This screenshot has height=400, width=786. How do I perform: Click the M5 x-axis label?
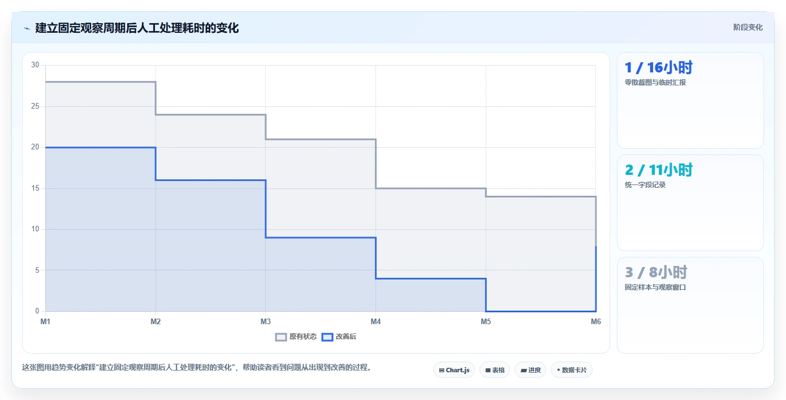(486, 321)
